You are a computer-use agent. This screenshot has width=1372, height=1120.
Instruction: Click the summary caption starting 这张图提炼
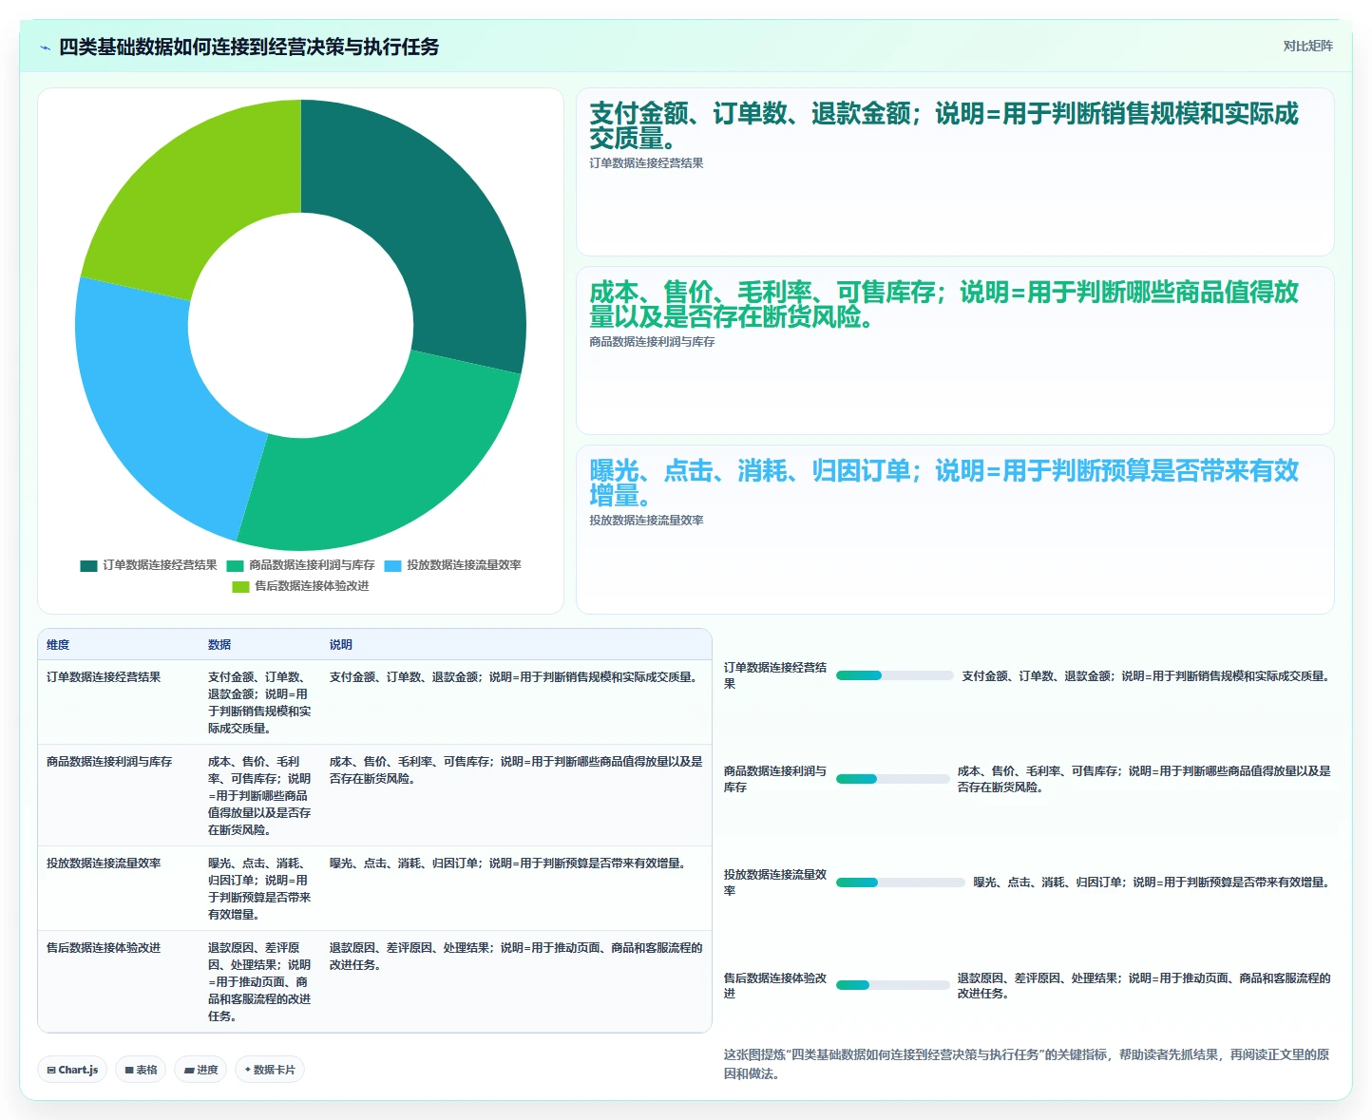click(x=1026, y=1064)
